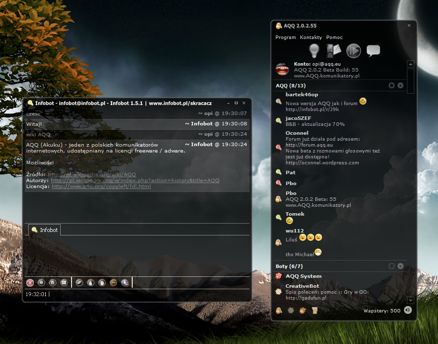Click the contact list scroll up arrow

tap(410, 64)
